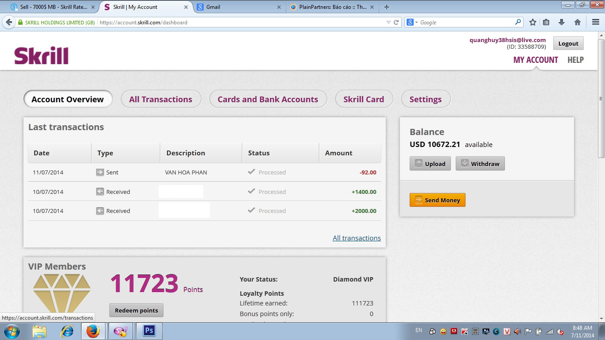Go to Firefox Home page icon

click(x=578, y=22)
